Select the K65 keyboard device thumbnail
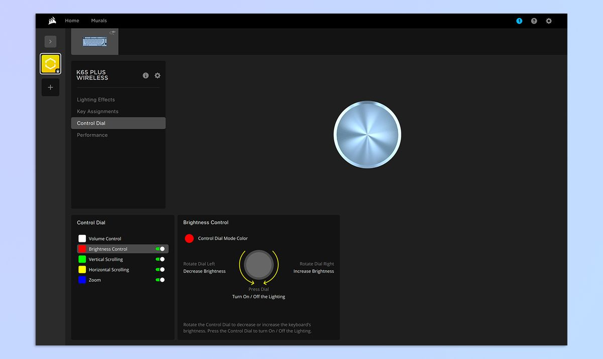Screen dimensions: 603x359 95,42
